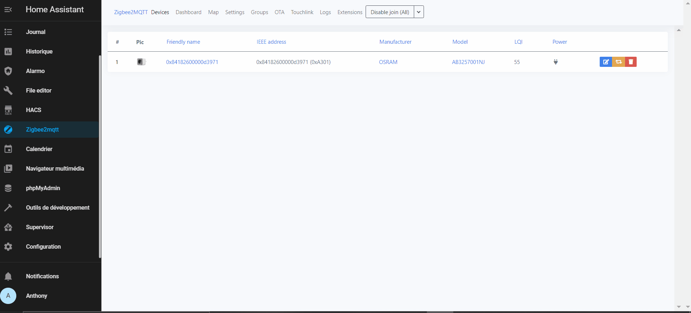This screenshot has height=313, width=691.
Task: Click the OSRAM device picture thumbnail
Action: 141,62
